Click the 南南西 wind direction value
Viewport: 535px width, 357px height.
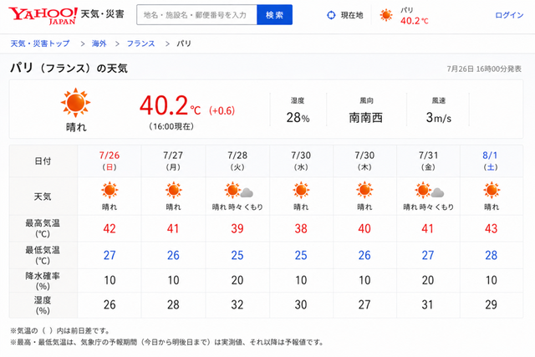[366, 118]
